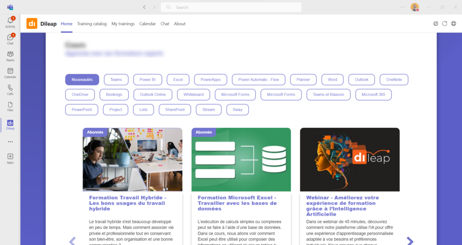Click in the Teams Search box
This screenshot has height=245, width=462.
click(x=231, y=7)
